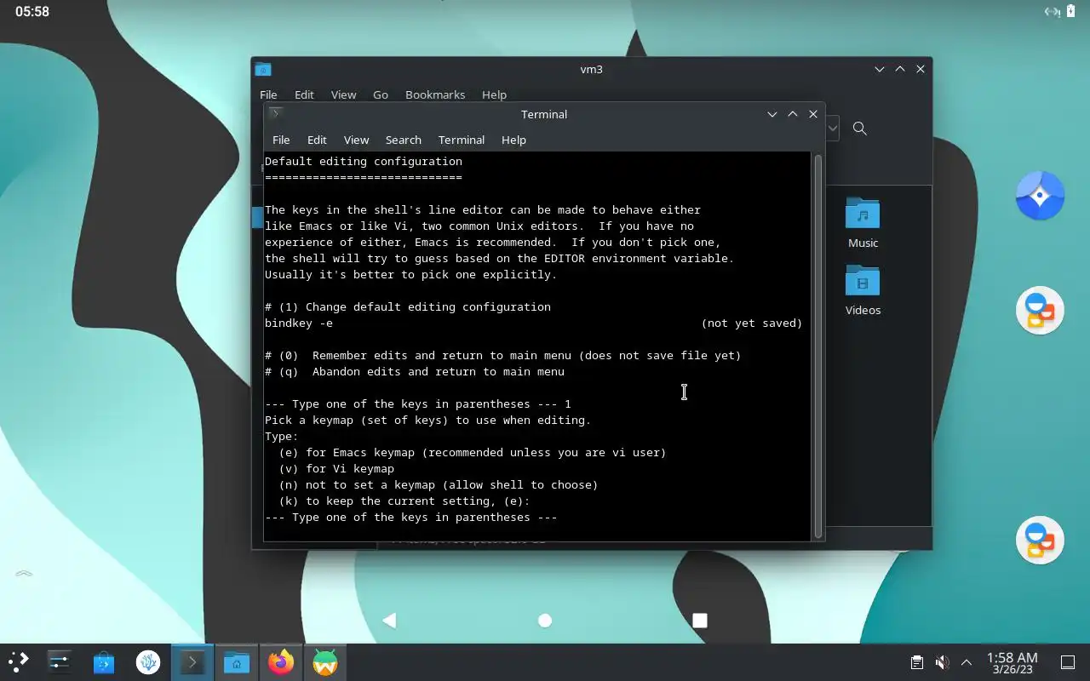The image size is (1090, 681).
Task: Click the show desktop icon in taskbar
Action: [1067, 662]
